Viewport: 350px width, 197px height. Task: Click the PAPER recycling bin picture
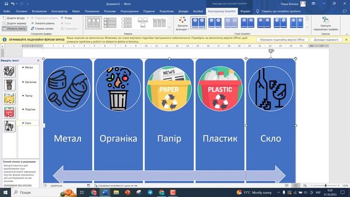coord(169,89)
